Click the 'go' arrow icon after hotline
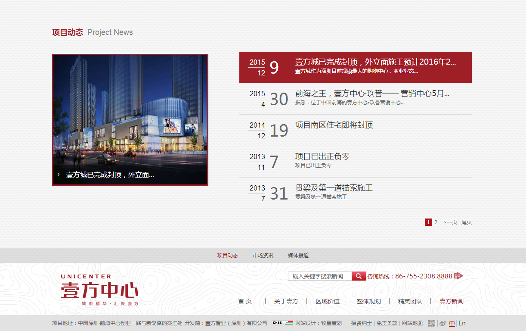526x331 pixels. click(x=458, y=276)
